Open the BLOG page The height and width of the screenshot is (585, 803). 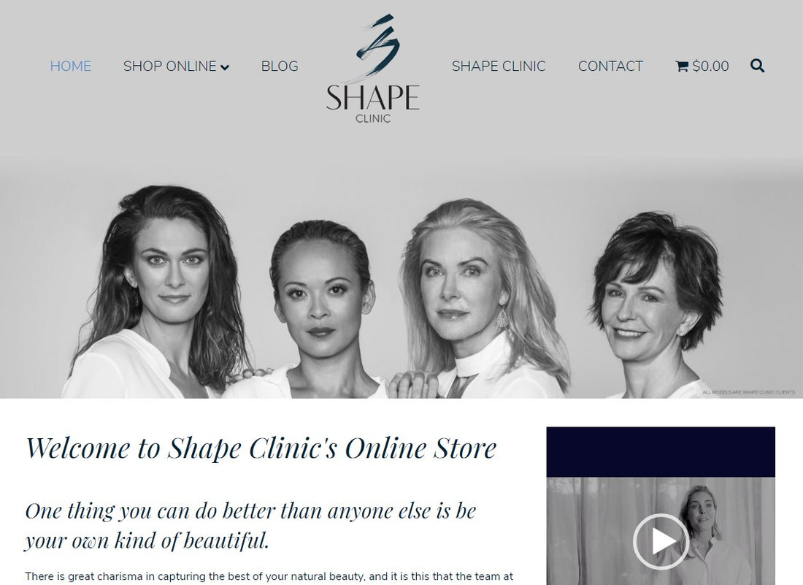pos(280,66)
